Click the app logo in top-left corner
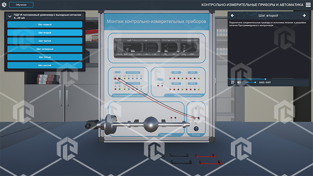Viewport: 313px width, 176px height. point(4,5)
